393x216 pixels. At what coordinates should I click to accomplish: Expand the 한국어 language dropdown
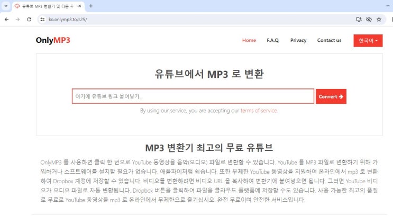point(368,41)
